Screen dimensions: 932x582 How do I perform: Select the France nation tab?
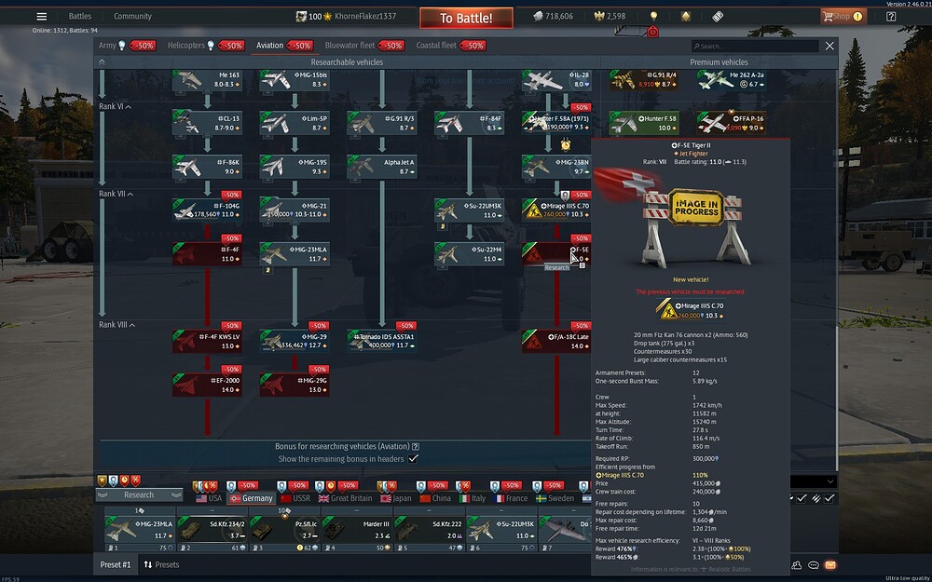coord(511,498)
